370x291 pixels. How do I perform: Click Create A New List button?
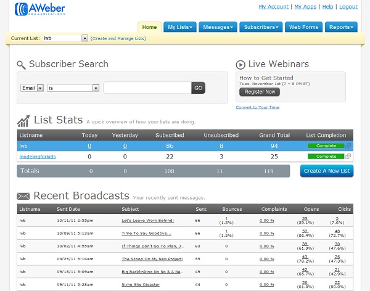tap(327, 171)
